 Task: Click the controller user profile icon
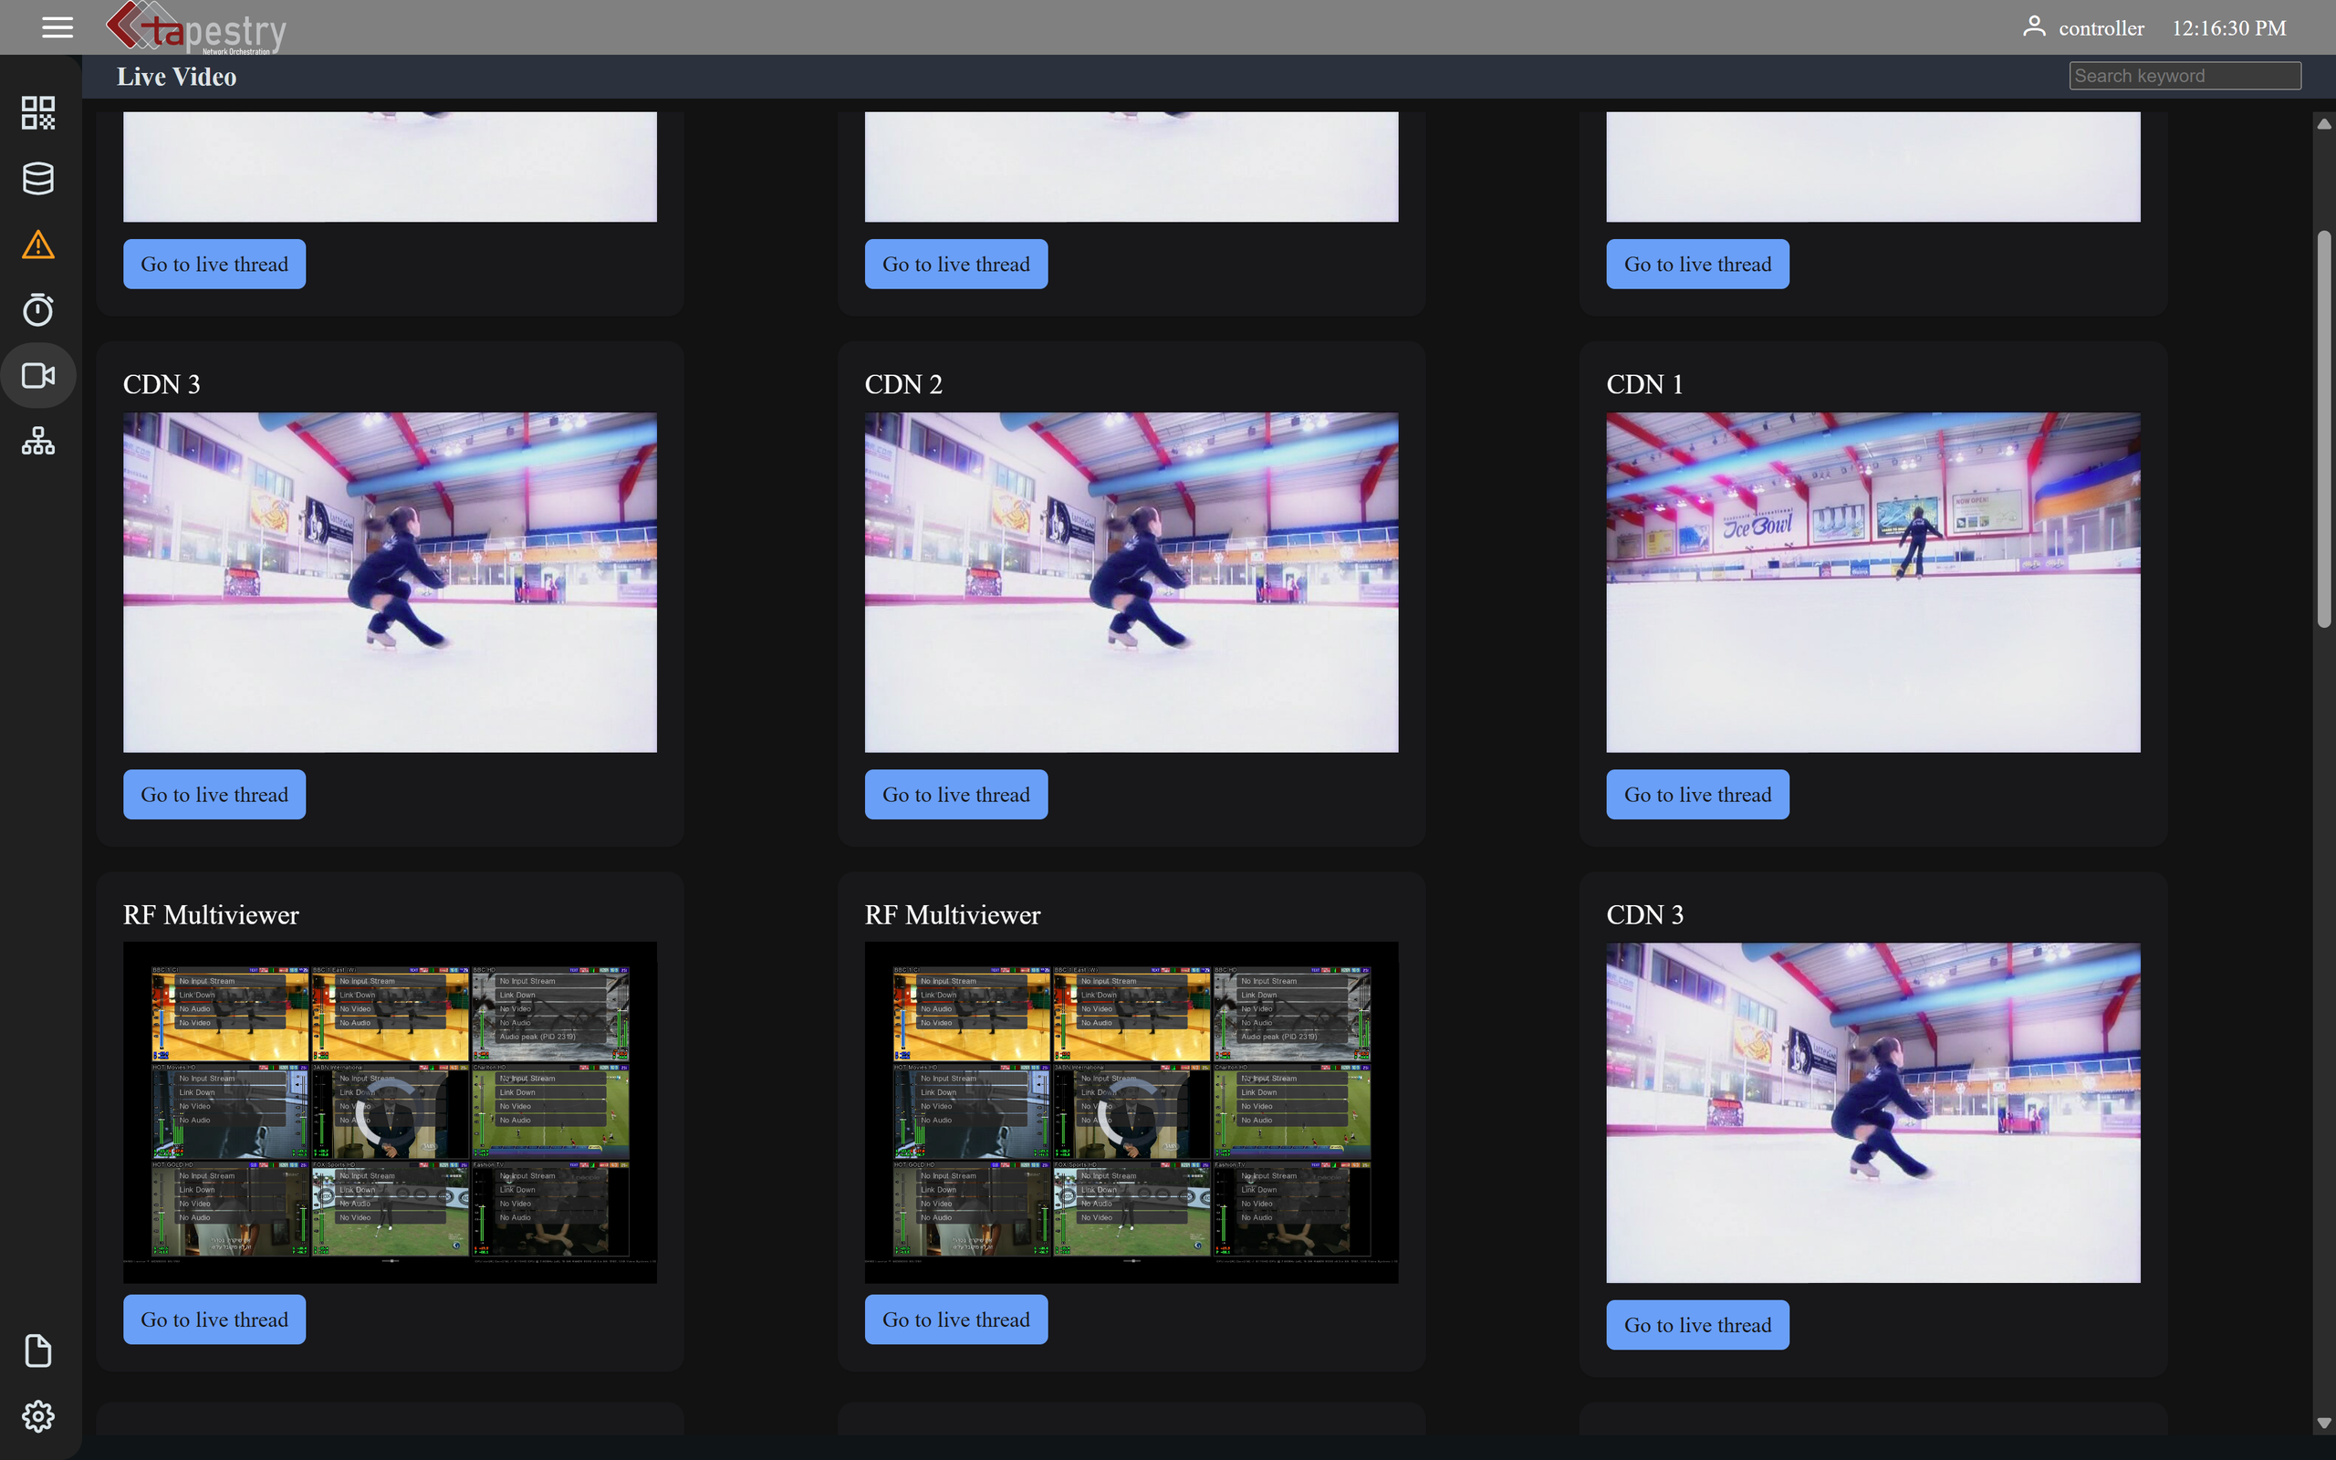click(x=2037, y=27)
